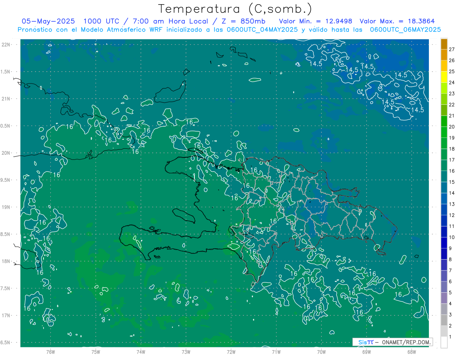The width and height of the screenshot is (462, 357).
Task: Click color legend value '5'
Action: tap(450, 293)
